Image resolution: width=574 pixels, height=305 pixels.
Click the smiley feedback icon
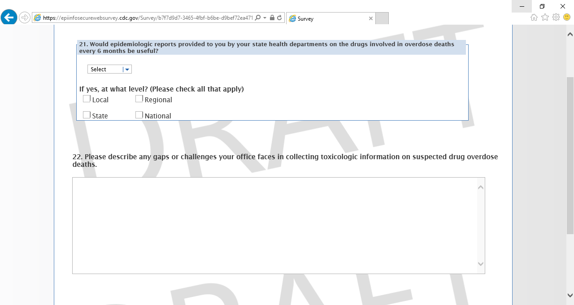pyautogui.click(x=567, y=17)
